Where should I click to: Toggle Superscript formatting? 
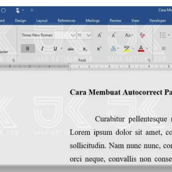[x=99, y=49]
